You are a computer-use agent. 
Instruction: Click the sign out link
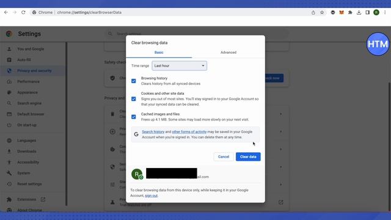(151, 196)
